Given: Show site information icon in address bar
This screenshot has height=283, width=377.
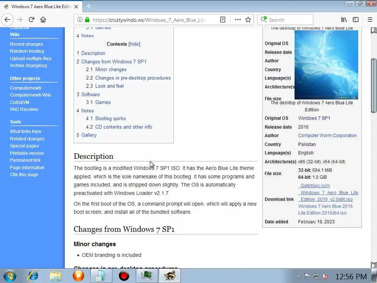Looking at the screenshot, I should click(80, 20).
